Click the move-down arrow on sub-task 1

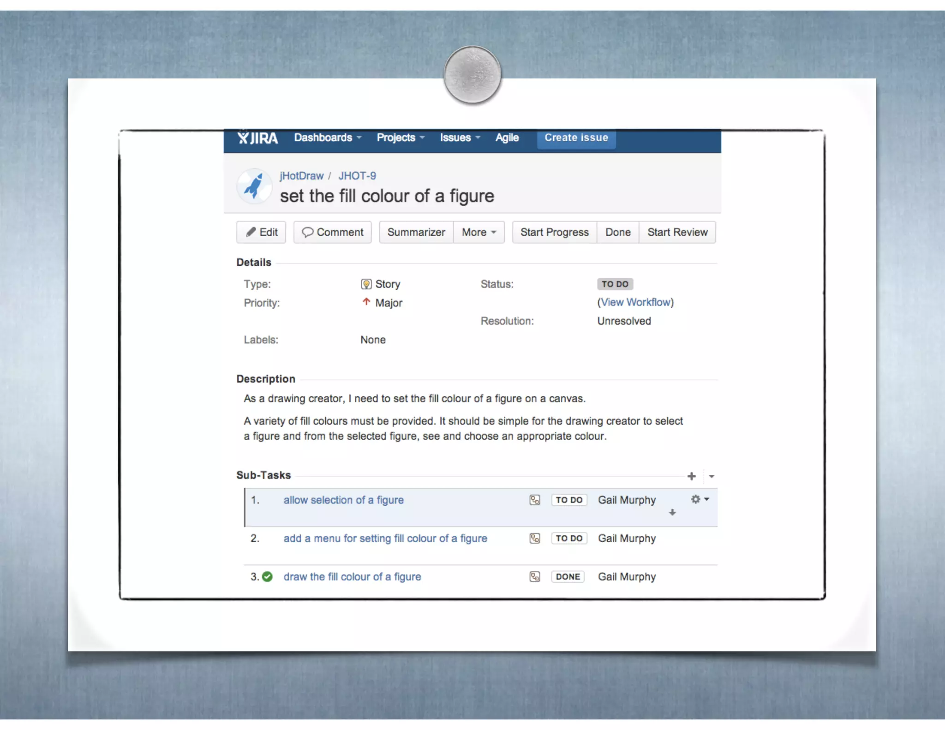pyautogui.click(x=672, y=513)
